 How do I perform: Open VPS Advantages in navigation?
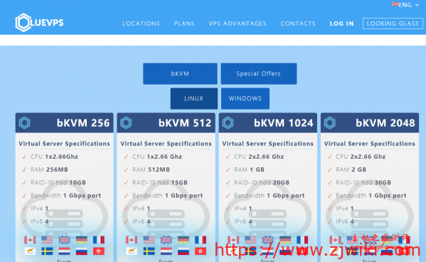pyautogui.click(x=238, y=23)
